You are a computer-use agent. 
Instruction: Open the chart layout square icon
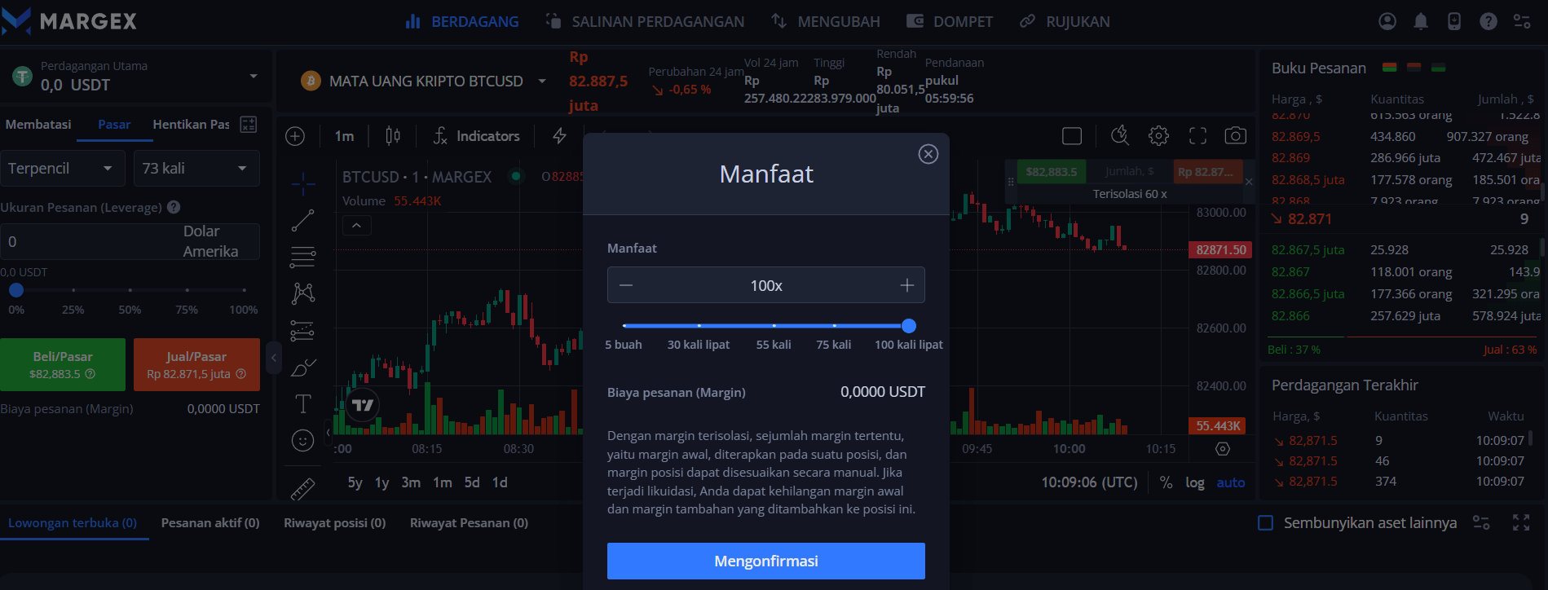[1072, 136]
